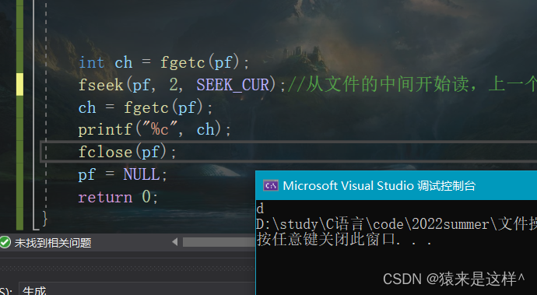Viewport: 537px width, 295px height.
Task: Click the line 'int ch = fgetc(pf);'
Action: coord(163,63)
